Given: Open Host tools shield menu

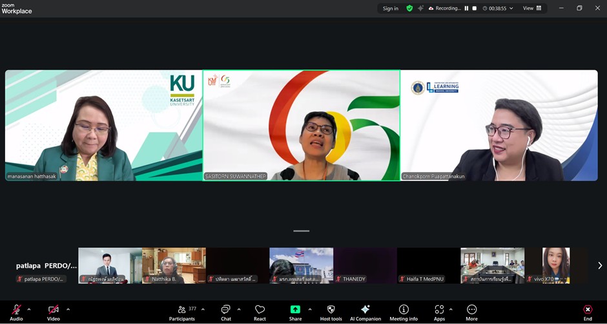Looking at the screenshot, I should [x=331, y=312].
